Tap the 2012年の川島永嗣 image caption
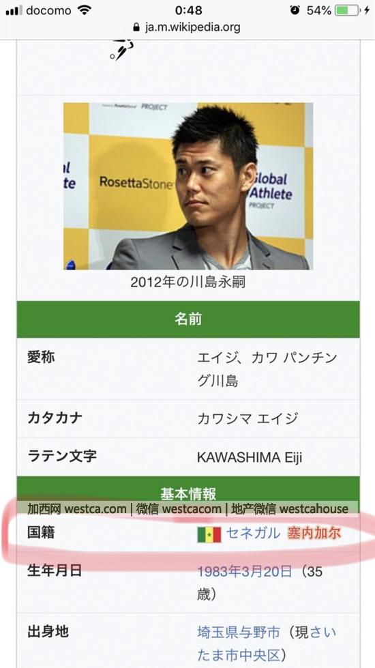 click(187, 282)
